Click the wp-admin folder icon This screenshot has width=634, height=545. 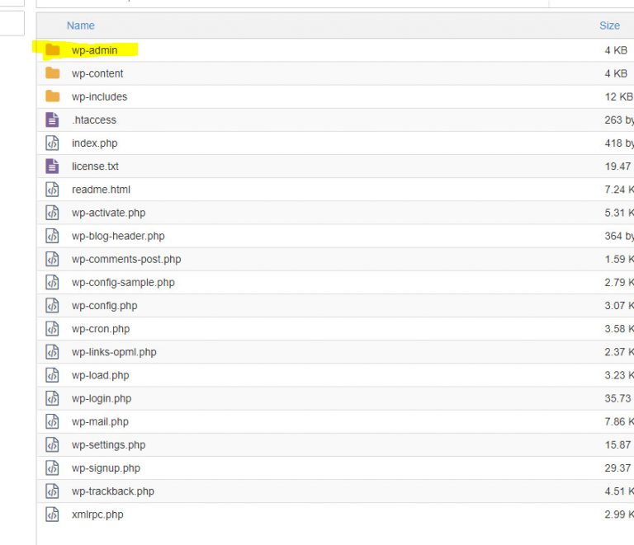tap(53, 50)
